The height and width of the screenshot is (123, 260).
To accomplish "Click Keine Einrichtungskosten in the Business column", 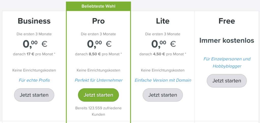I will (x=34, y=70).
